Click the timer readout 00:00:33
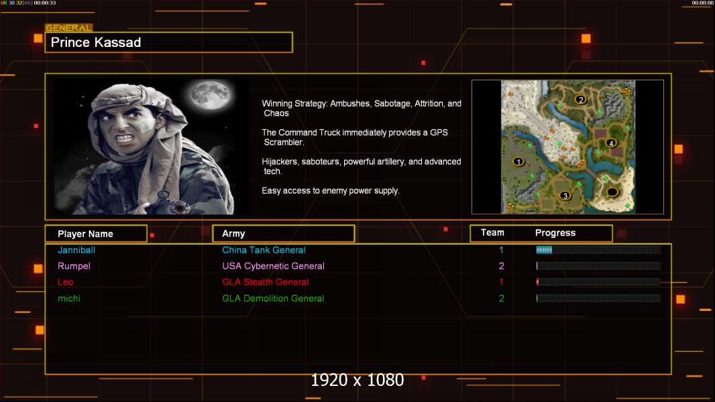 [x=45, y=3]
